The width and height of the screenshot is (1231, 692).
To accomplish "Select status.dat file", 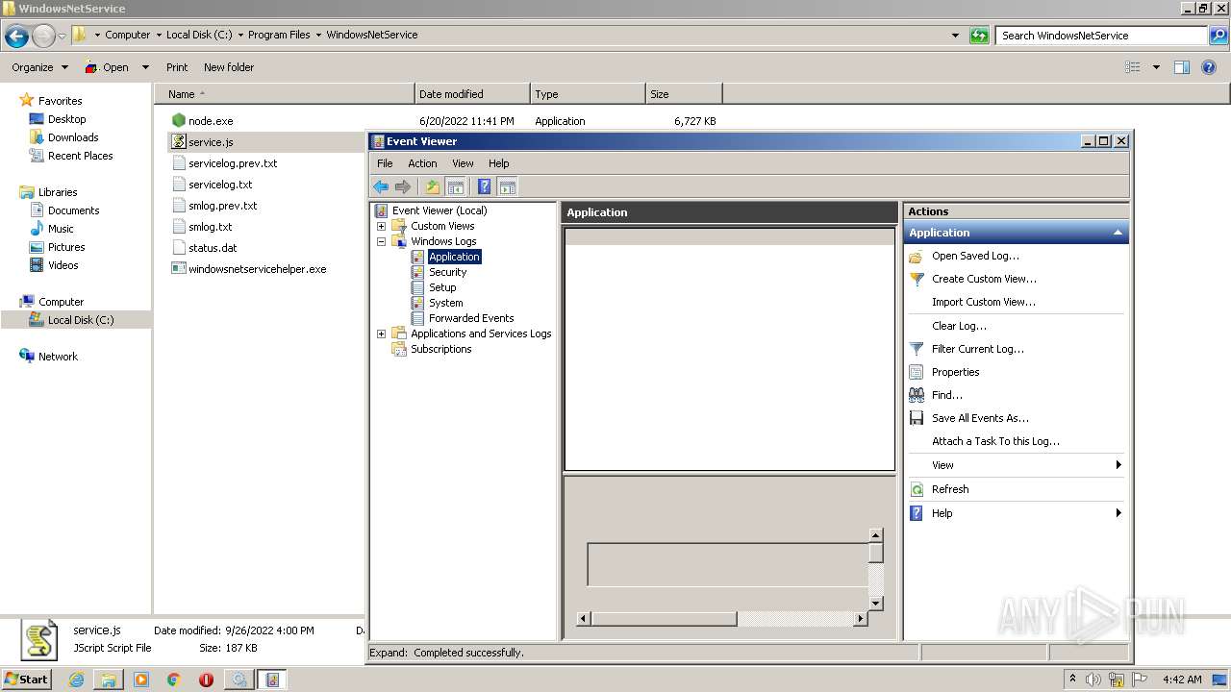I will click(213, 248).
